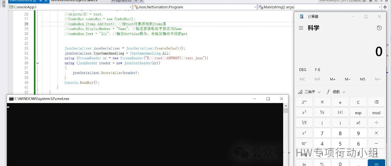Viewport: 391px width, 166px height.
Task: Click the calculator app icon in title bar
Action: [x=301, y=16]
